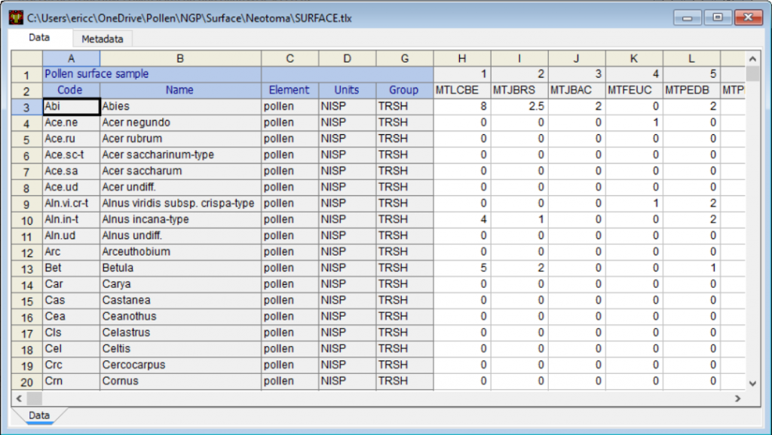Click the 'Betula' name cell
Image resolution: width=772 pixels, height=435 pixels.
[180, 268]
